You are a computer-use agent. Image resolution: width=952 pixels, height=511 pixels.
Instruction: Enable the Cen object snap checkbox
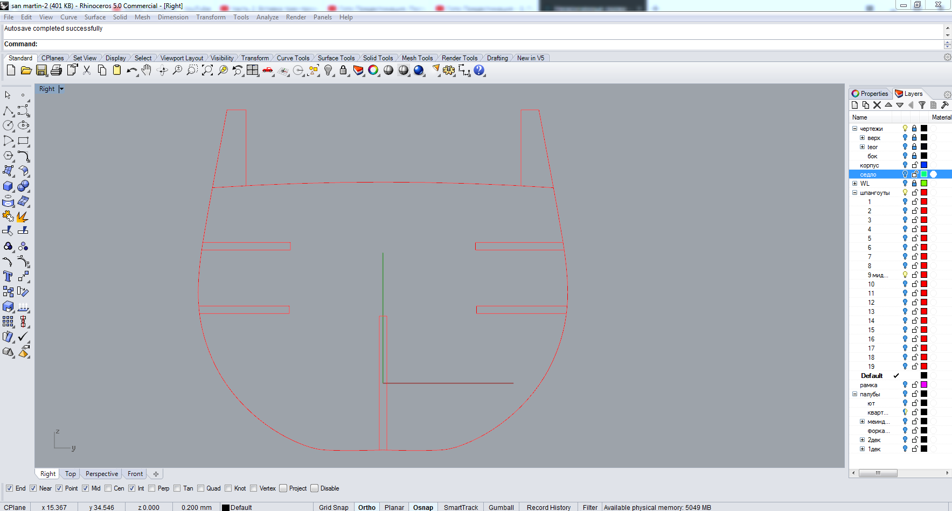click(108, 488)
